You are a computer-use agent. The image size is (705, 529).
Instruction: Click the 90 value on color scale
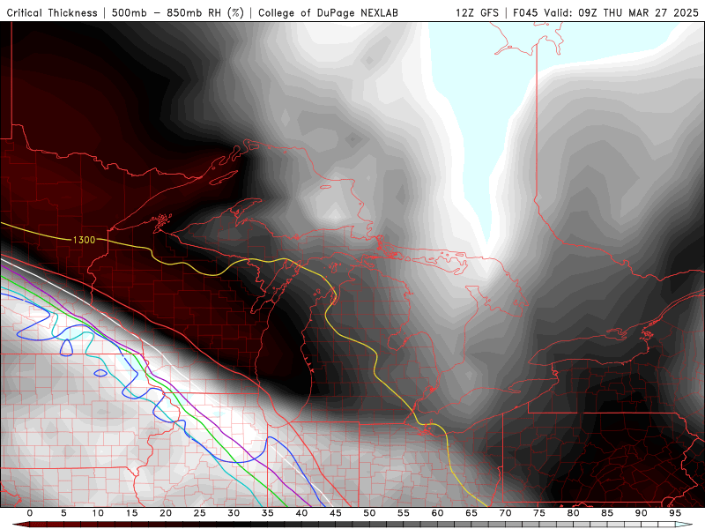point(641,513)
